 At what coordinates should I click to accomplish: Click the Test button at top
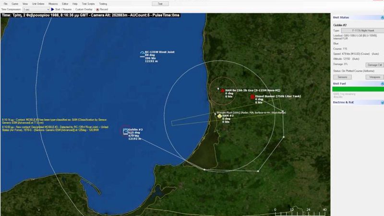(160, 4)
